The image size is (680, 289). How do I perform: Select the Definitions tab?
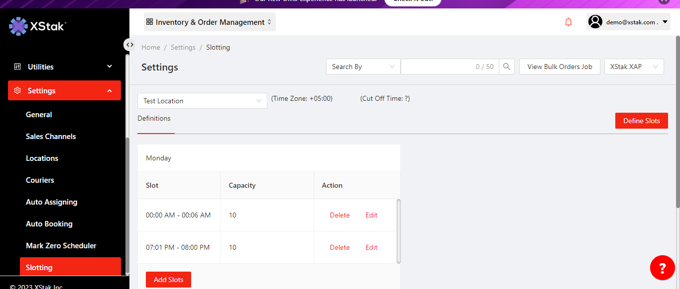(154, 119)
